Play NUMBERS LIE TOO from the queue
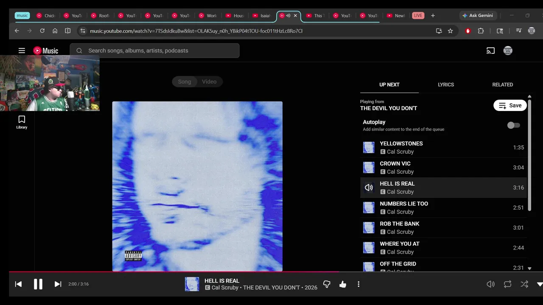543x305 pixels. pos(443,208)
